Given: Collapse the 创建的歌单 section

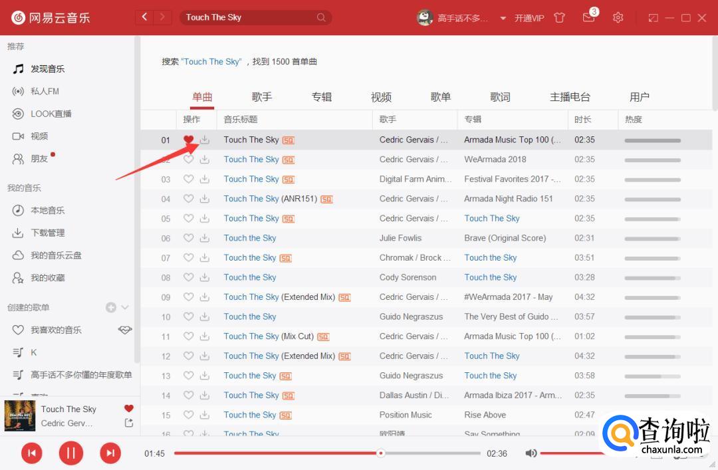Looking at the screenshot, I should (x=125, y=307).
